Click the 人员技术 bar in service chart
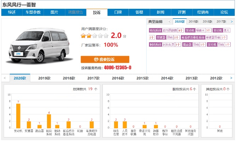The height and width of the screenshot is (141, 237). click(125, 125)
